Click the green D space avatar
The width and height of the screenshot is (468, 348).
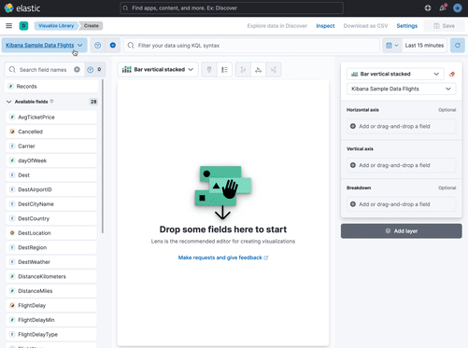[23, 26]
